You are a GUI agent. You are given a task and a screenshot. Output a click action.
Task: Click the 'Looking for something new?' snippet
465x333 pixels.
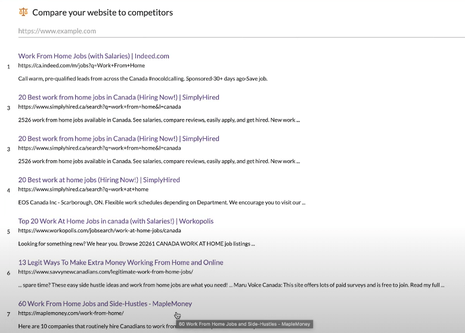(x=137, y=244)
